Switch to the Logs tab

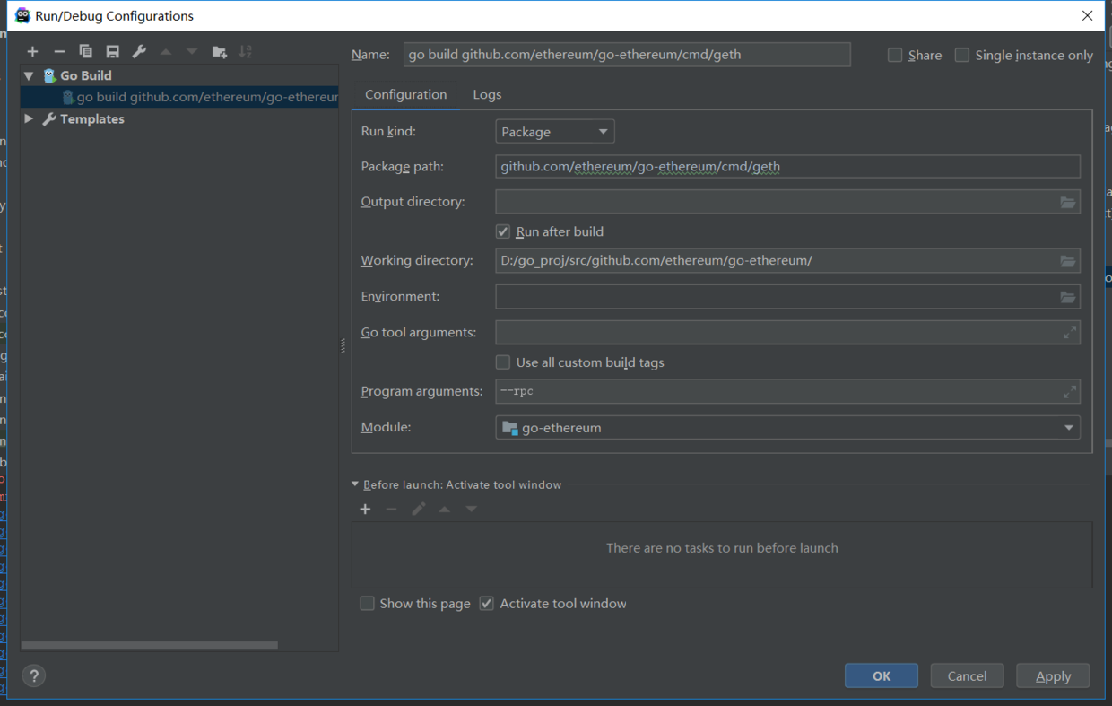pyautogui.click(x=487, y=94)
